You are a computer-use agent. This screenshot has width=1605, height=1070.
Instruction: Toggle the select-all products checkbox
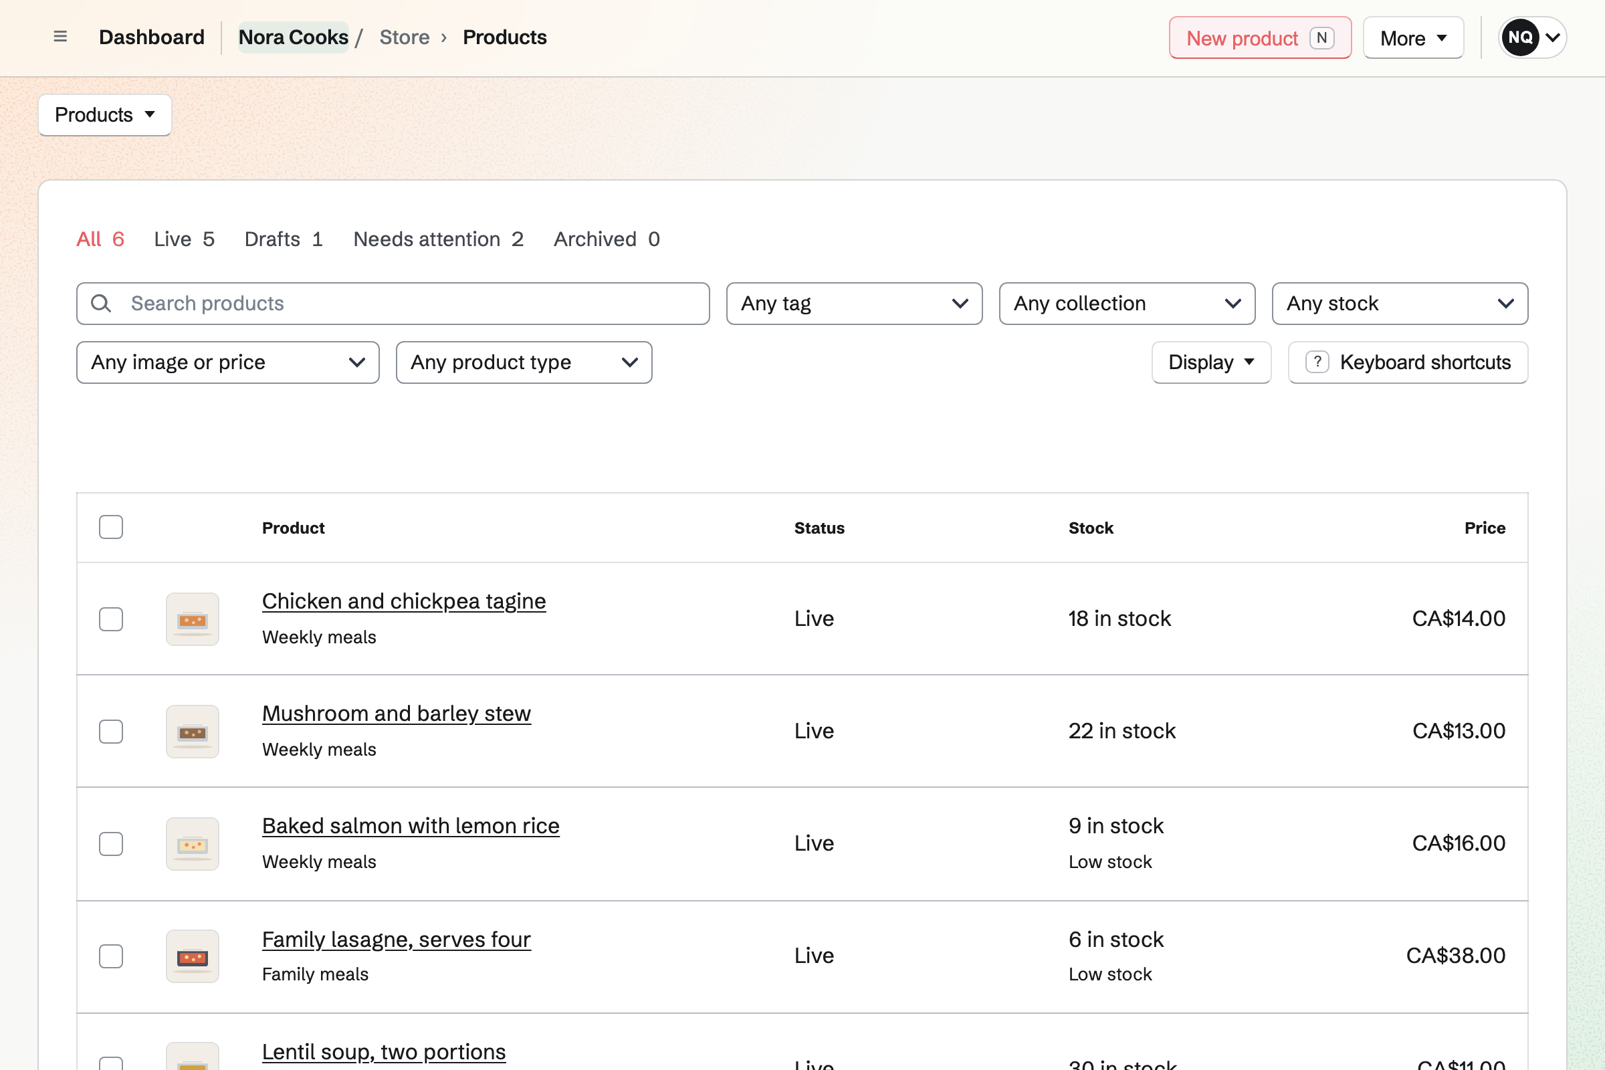tap(110, 527)
